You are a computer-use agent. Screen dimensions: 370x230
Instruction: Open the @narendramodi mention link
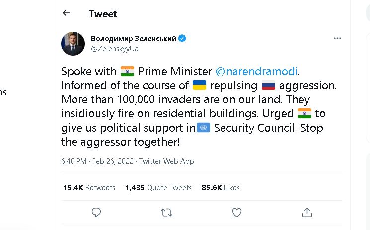pyautogui.click(x=256, y=71)
